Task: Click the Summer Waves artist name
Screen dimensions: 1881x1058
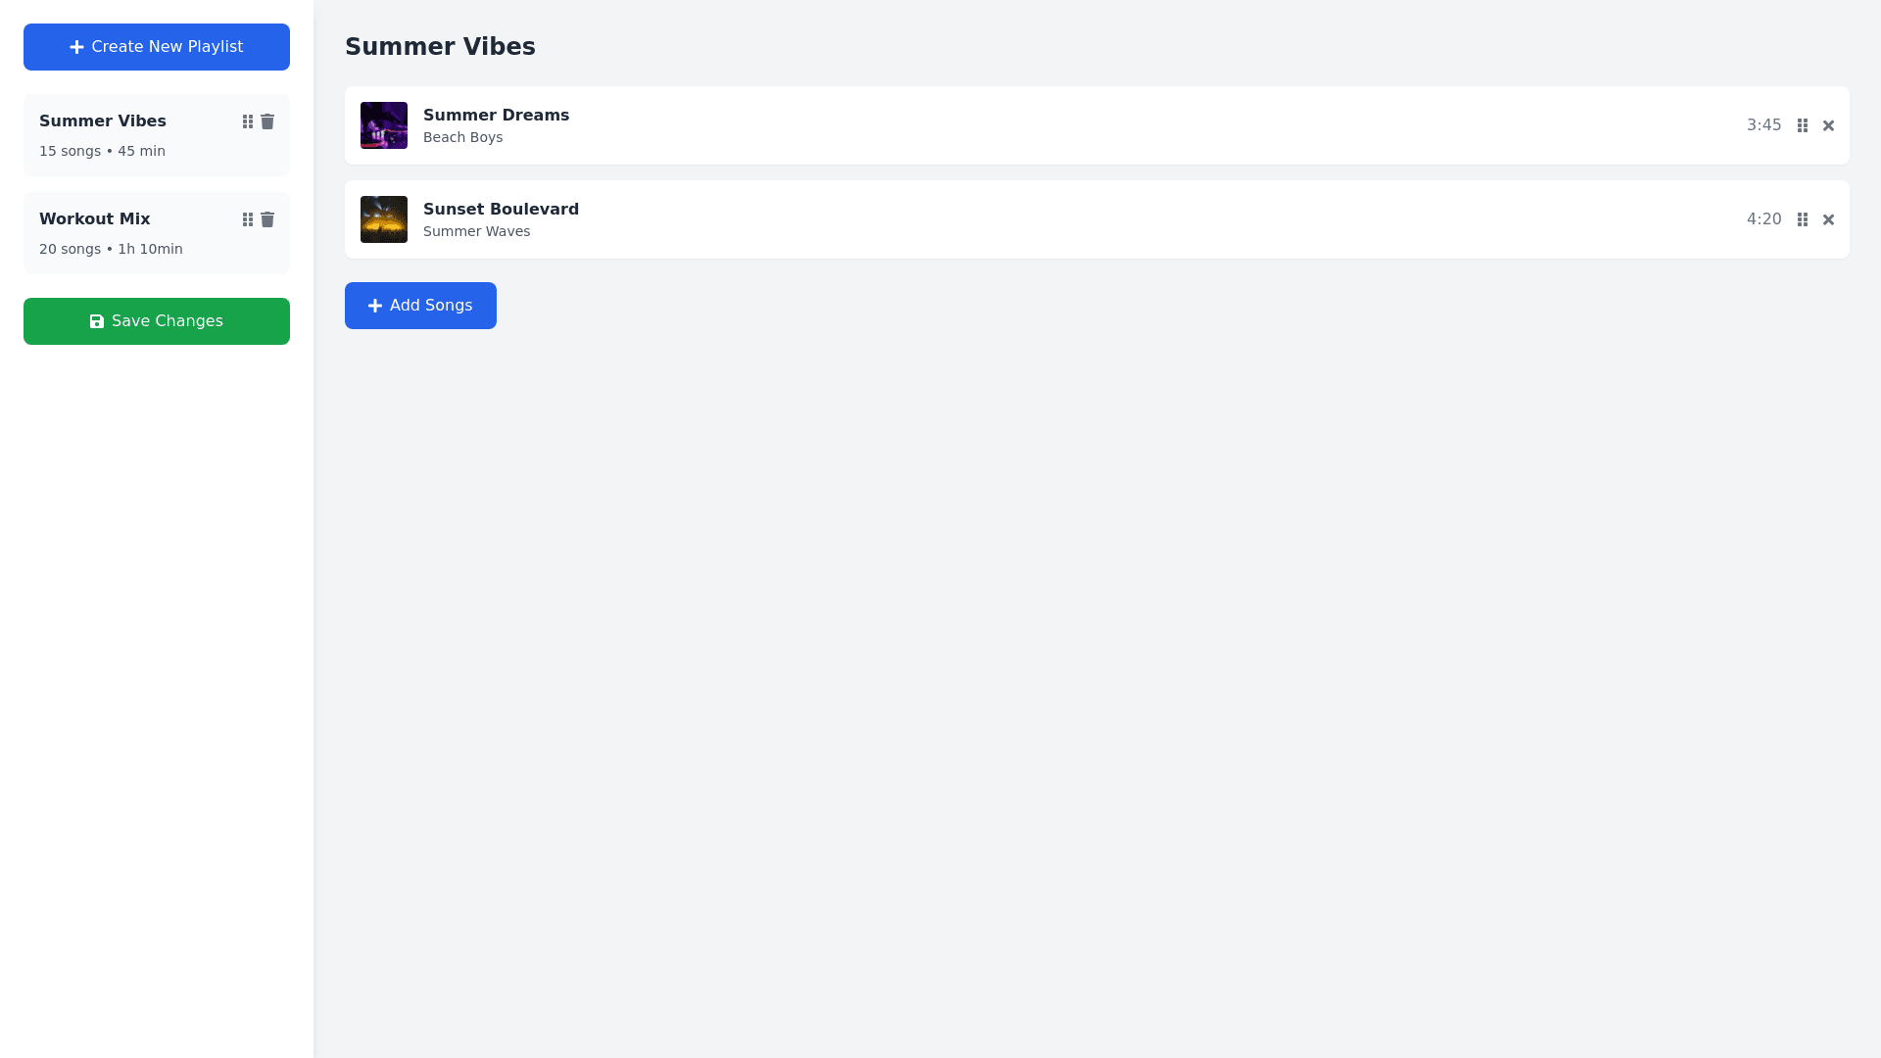Action: click(x=476, y=232)
